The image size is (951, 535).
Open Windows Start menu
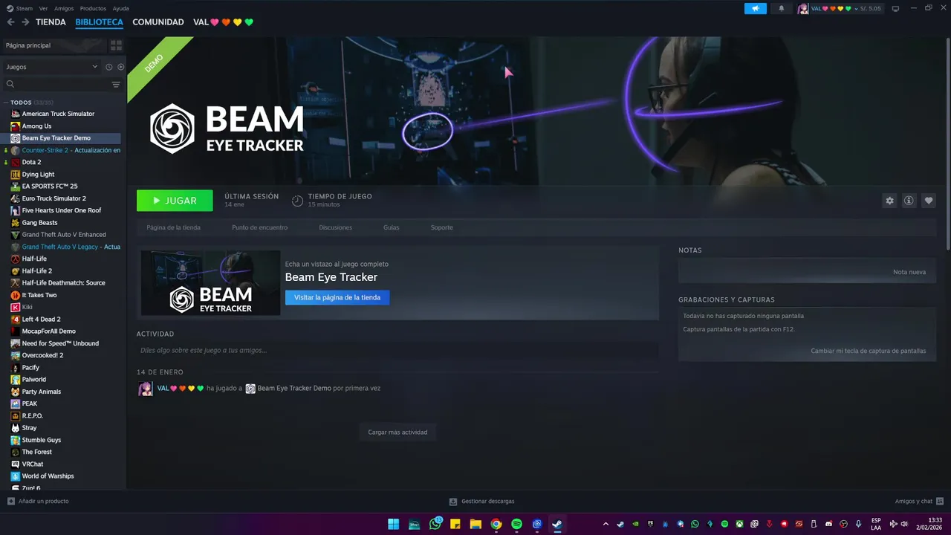[x=394, y=524]
